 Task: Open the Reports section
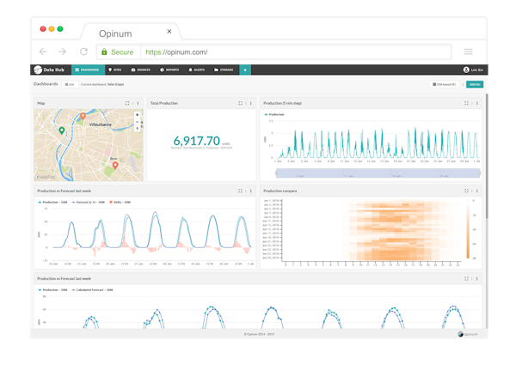(169, 70)
